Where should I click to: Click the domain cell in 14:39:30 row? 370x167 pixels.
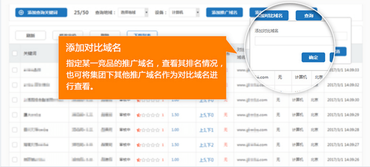(x=252, y=100)
